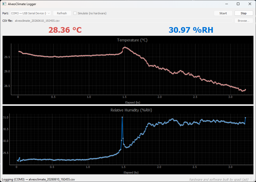The image size is (256, 182).
Task: Click the Temperature (°C) chart title
Action: 132,40
